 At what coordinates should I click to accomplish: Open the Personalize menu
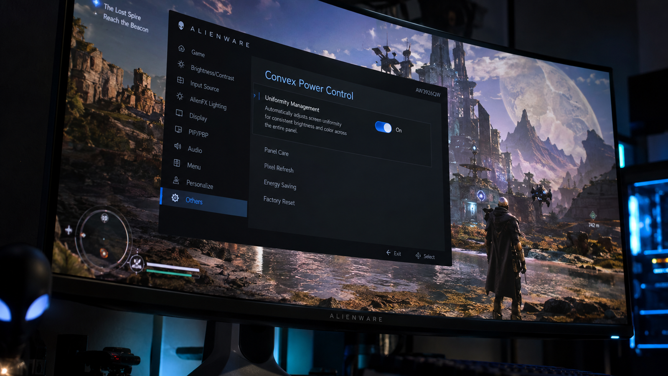point(200,184)
